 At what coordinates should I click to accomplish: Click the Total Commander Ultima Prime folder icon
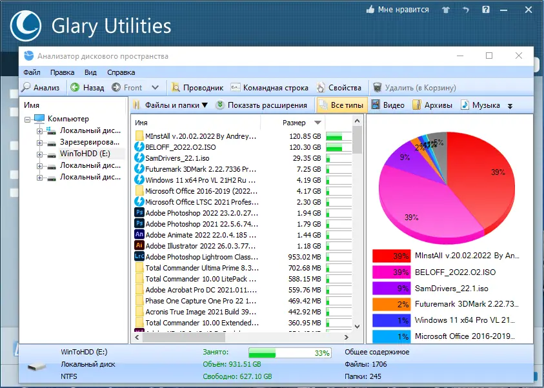point(139,268)
